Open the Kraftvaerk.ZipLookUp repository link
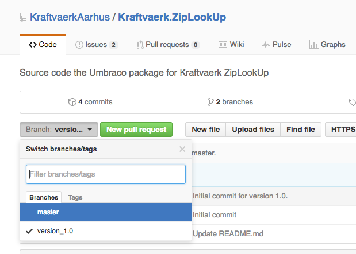This screenshot has width=356, height=254. coord(172,17)
